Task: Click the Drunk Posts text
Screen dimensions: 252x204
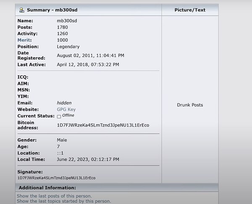Action: (190, 105)
